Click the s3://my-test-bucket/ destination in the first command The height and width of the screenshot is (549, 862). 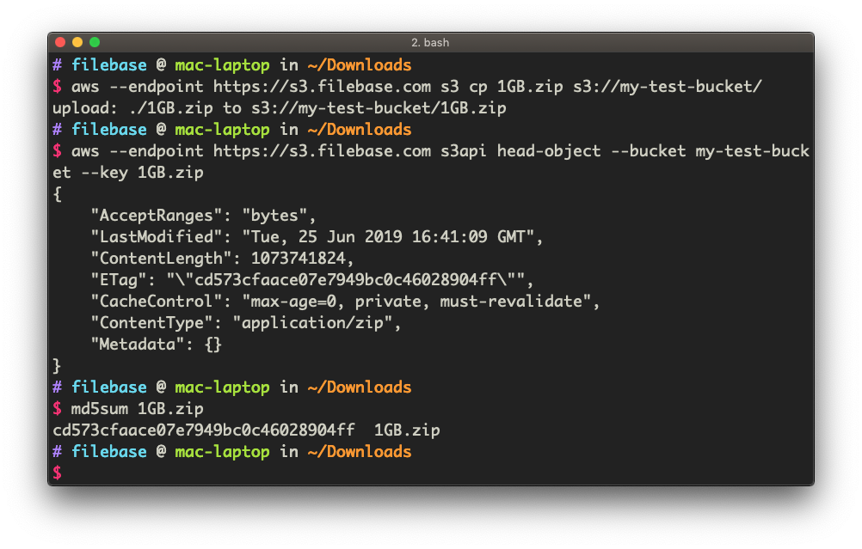coord(668,87)
